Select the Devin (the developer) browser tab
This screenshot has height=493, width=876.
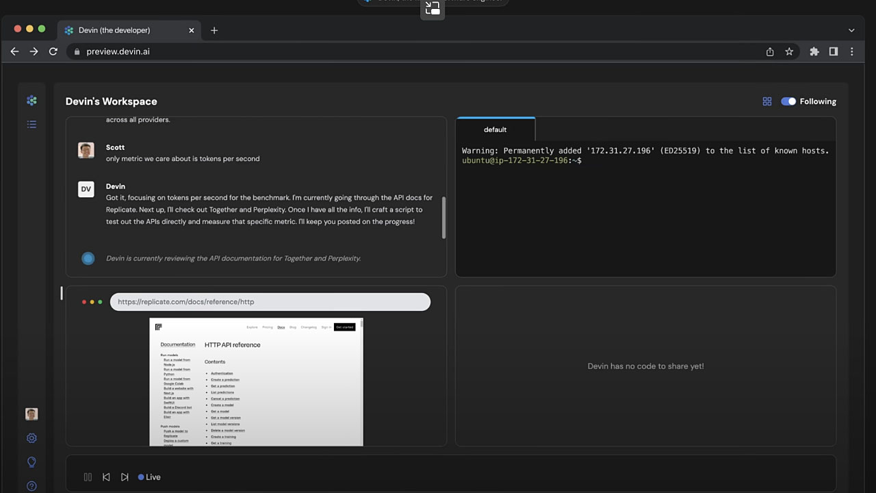pyautogui.click(x=129, y=30)
